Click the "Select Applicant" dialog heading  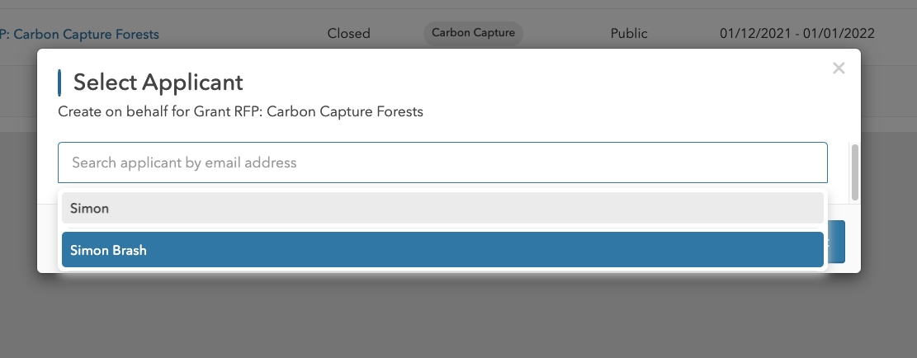click(x=158, y=82)
